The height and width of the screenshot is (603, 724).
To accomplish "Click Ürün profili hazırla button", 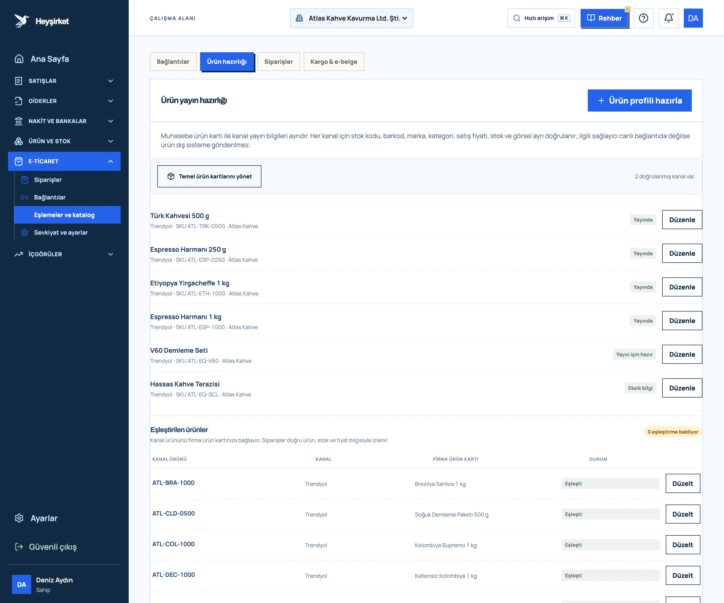I will click(640, 100).
